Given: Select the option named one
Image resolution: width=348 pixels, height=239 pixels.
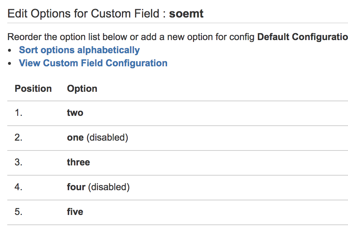Looking at the screenshot, I should 75,138.
